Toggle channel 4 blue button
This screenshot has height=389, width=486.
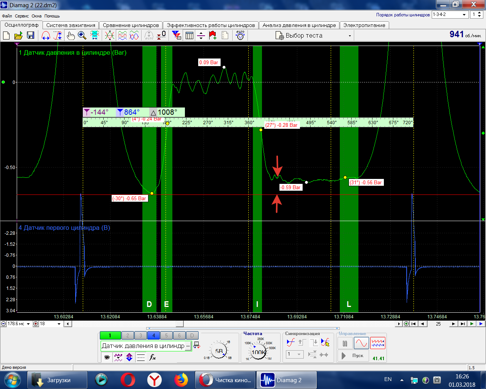pyautogui.click(x=153, y=335)
